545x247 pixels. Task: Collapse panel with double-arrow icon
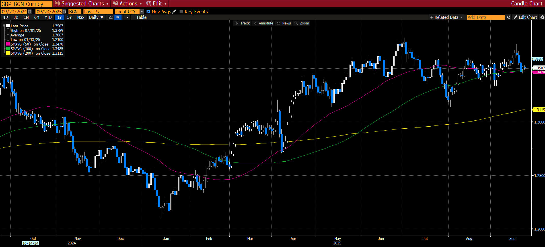508,17
